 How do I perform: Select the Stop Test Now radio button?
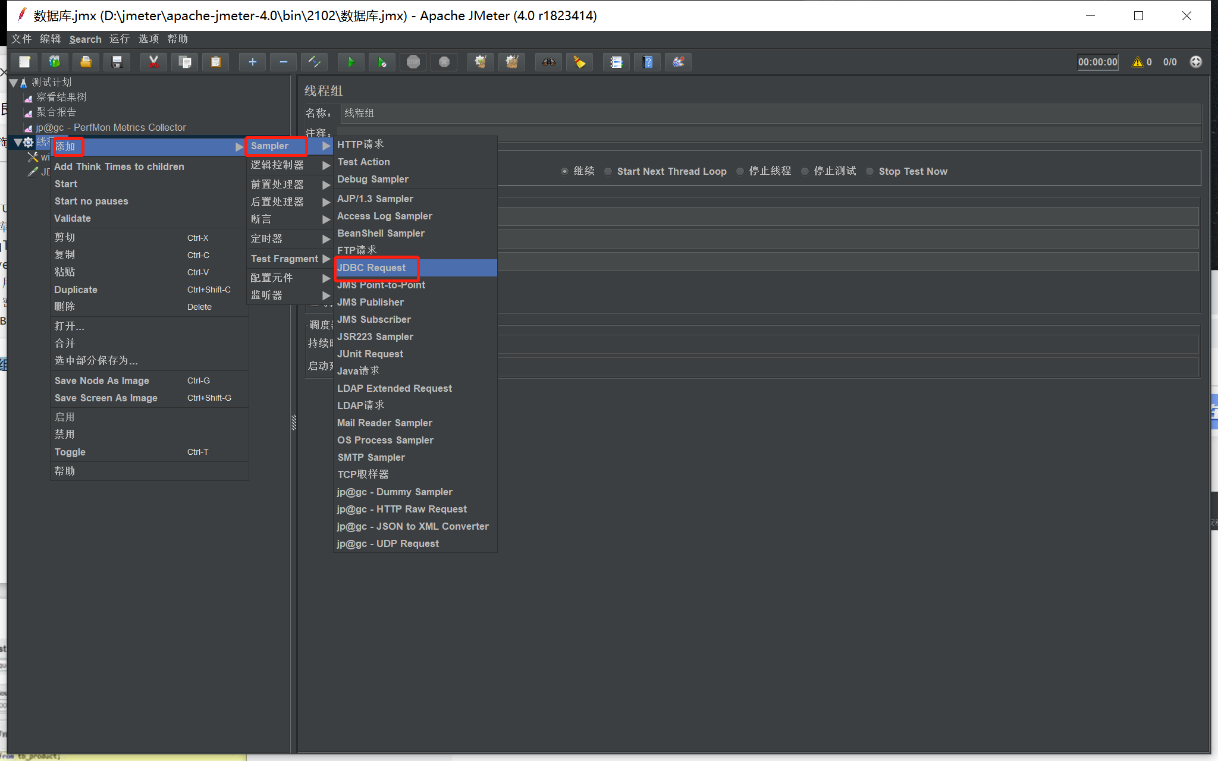(x=870, y=171)
